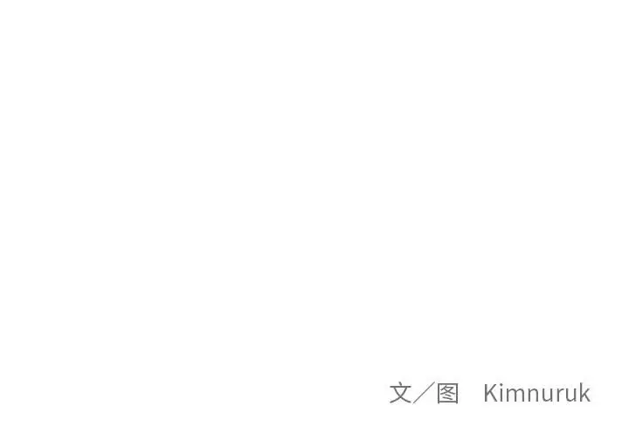This screenshot has width=629, height=447.
Task: Click the Chinese character 文
Action: click(x=400, y=393)
